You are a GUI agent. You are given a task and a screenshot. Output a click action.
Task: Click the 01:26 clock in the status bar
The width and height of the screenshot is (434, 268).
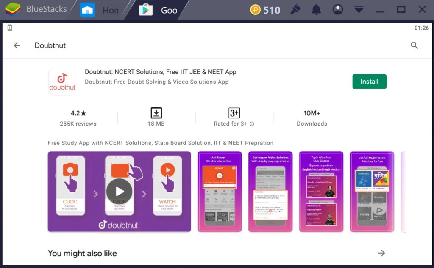click(x=421, y=28)
